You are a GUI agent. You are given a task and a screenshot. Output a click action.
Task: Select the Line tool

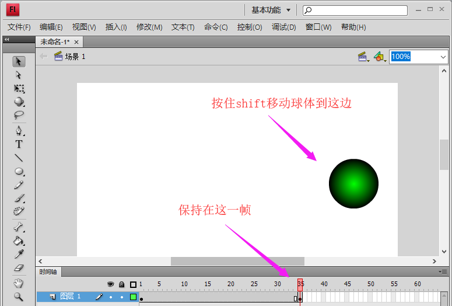point(19,158)
